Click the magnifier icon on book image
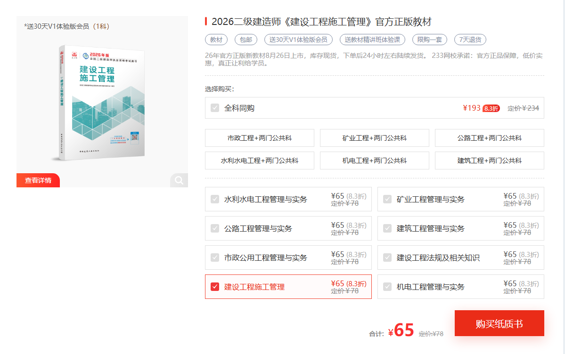 179,180
